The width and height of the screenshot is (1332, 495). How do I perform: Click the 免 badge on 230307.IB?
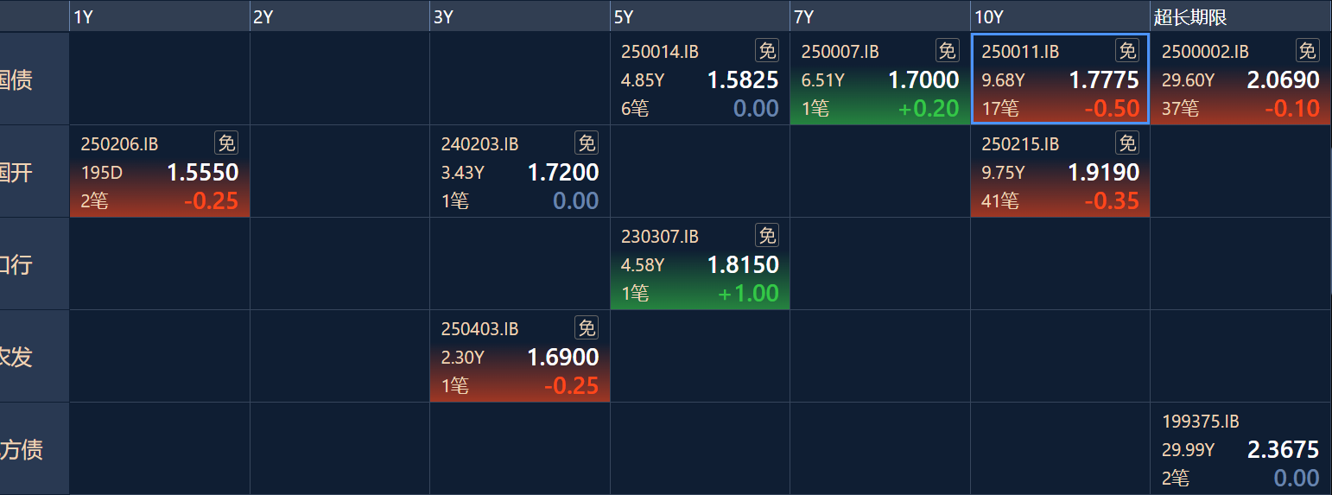point(767,236)
